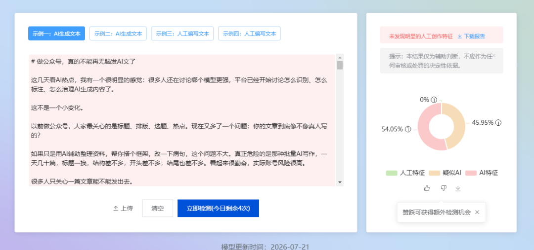
Task: Click info icon next to 45.95%
Action: (498, 123)
